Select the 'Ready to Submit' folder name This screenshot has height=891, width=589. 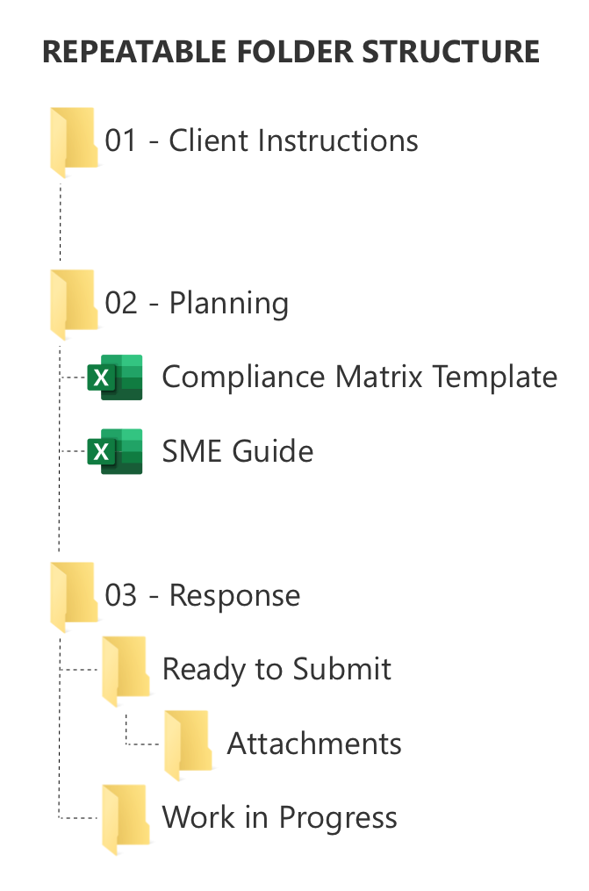(277, 670)
